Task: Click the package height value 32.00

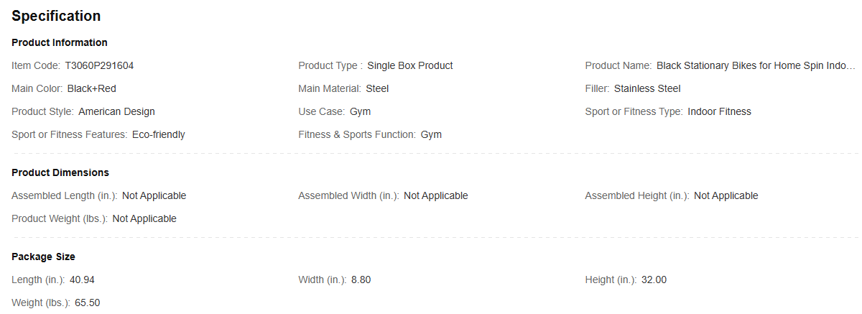Action: click(653, 280)
